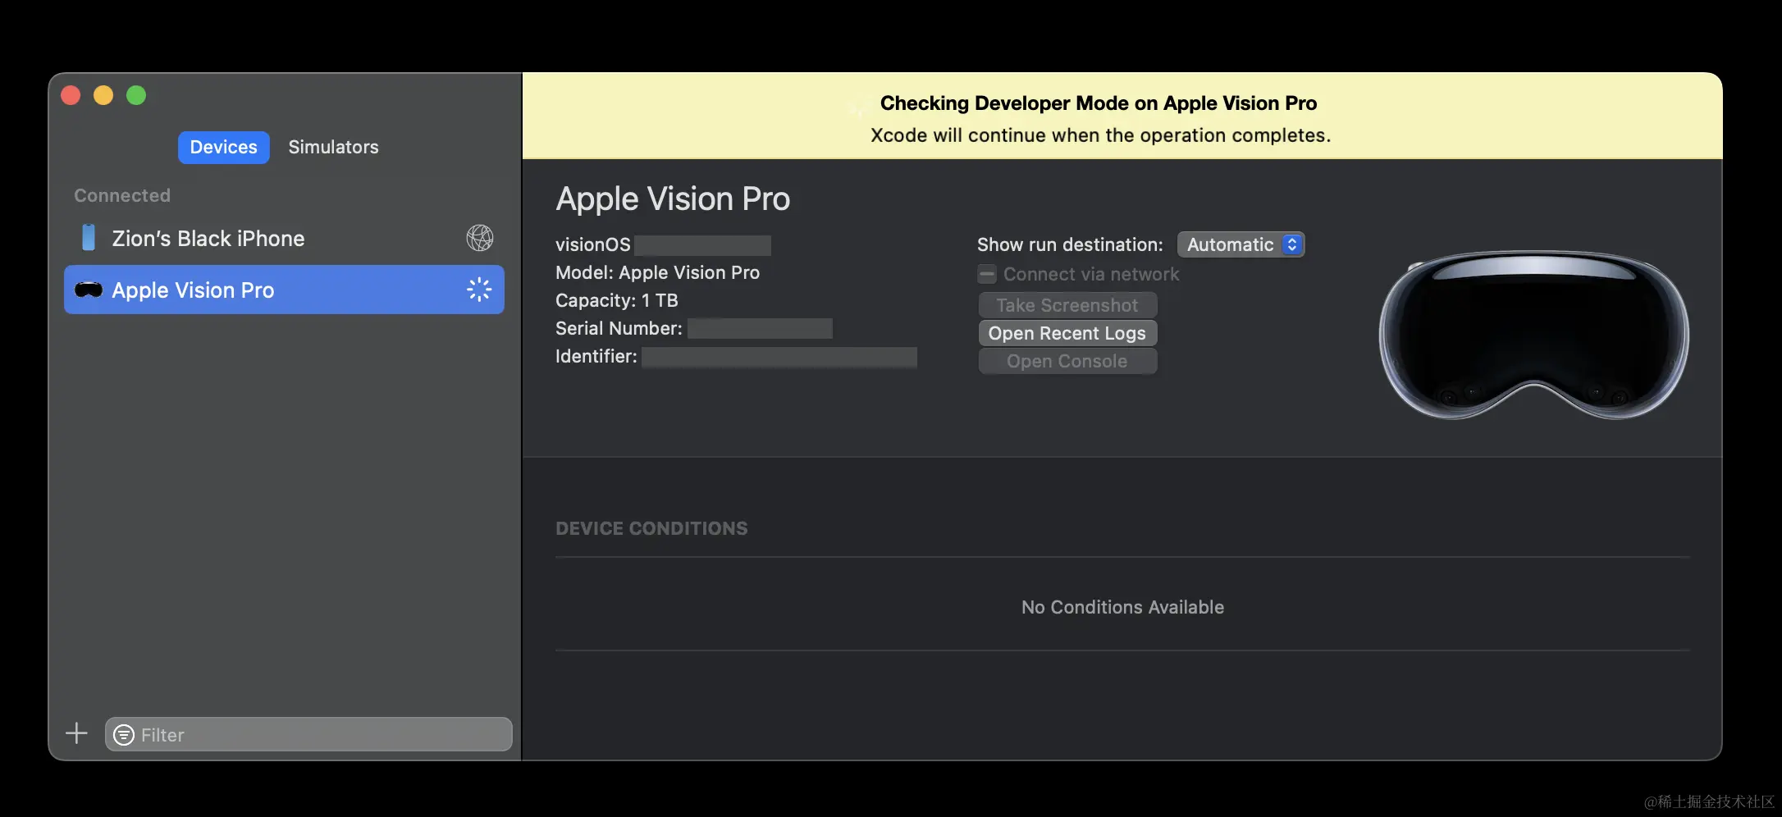This screenshot has width=1782, height=817.
Task: Close the window with red button
Action: 71,95
